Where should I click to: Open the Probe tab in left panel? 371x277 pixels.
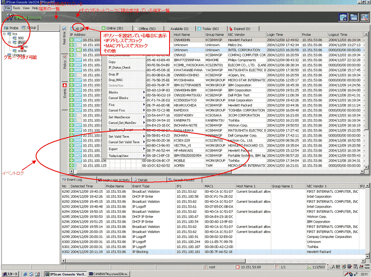coord(11,28)
